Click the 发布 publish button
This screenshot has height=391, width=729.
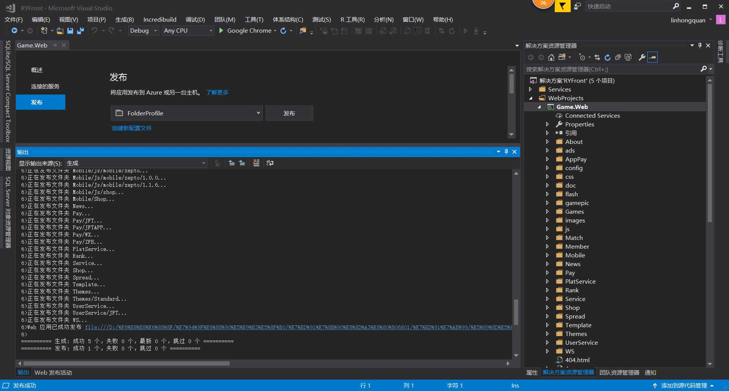click(x=289, y=113)
